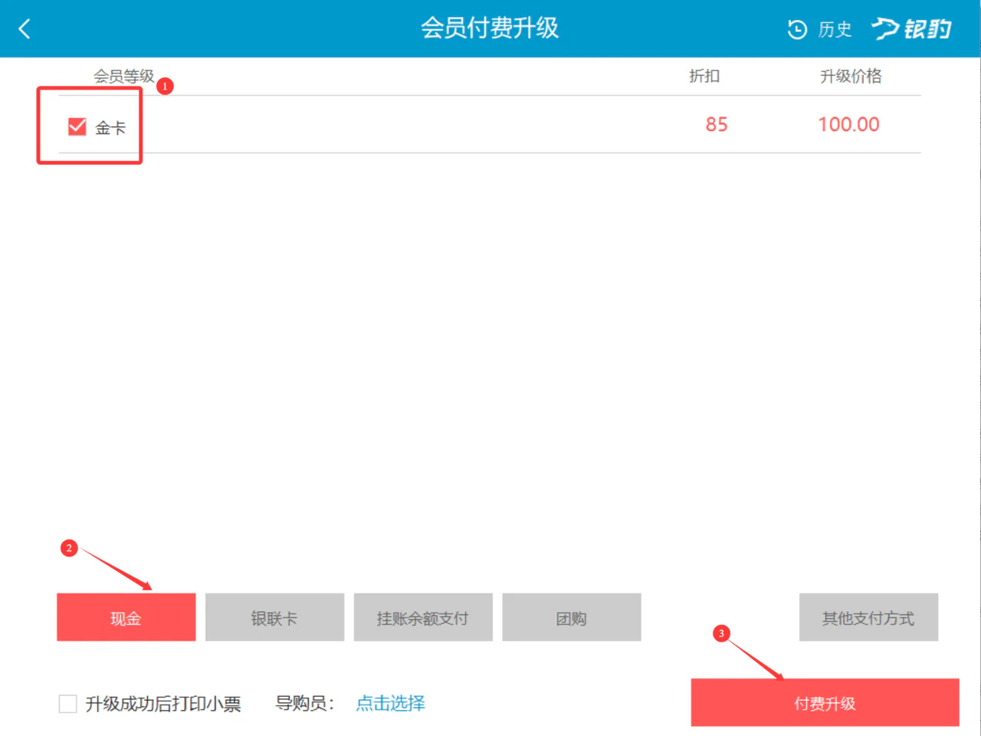Click the 导购员 label

pyautogui.click(x=305, y=703)
